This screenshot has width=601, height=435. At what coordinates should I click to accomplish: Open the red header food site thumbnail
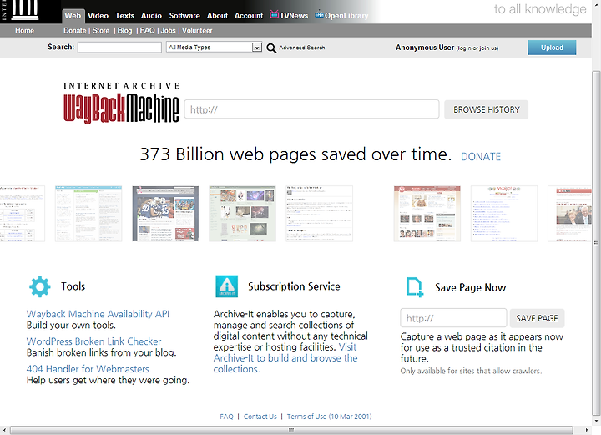[427, 214]
